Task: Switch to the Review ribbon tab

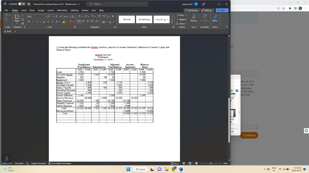Action: tap(84, 10)
